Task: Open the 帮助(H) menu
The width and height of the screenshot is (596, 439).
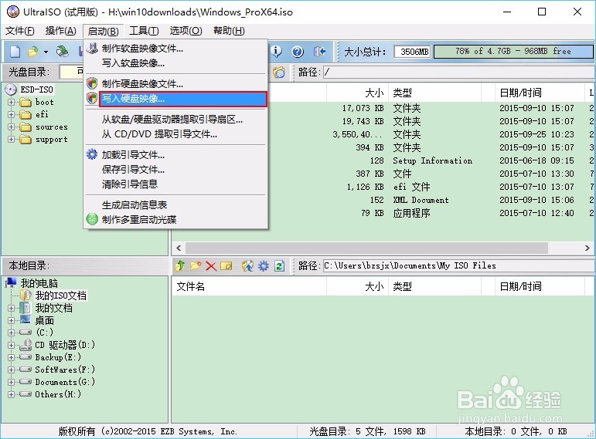Action: coord(229,31)
